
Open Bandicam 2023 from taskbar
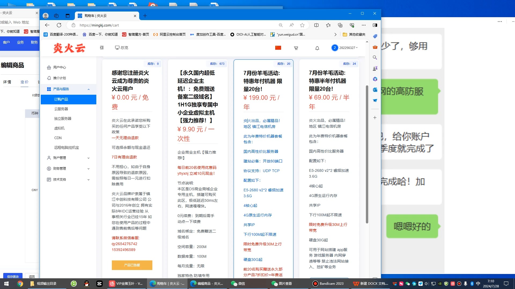[329, 284]
